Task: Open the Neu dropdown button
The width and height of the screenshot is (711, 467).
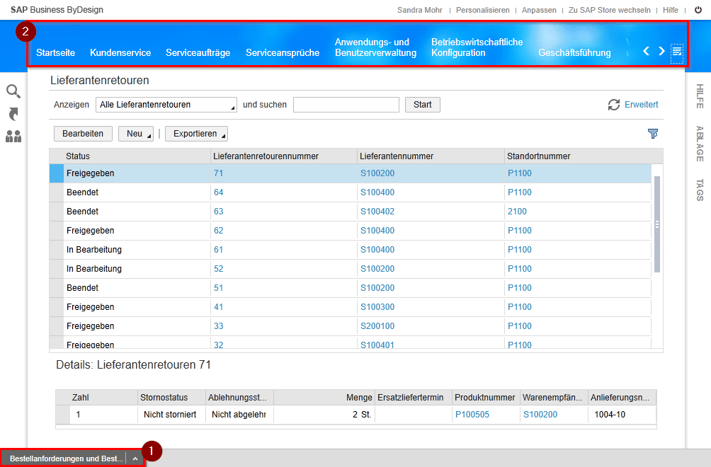Action: 135,134
